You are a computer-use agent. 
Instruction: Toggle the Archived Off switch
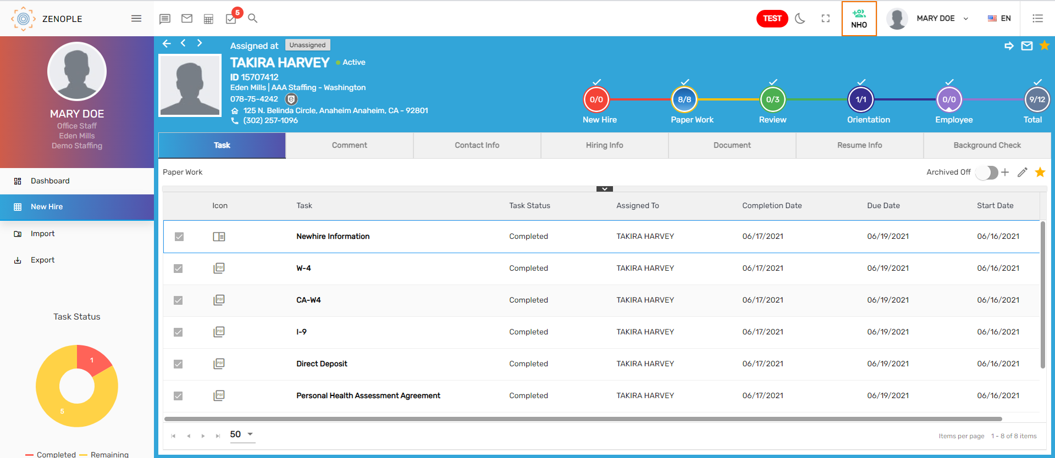coord(986,172)
